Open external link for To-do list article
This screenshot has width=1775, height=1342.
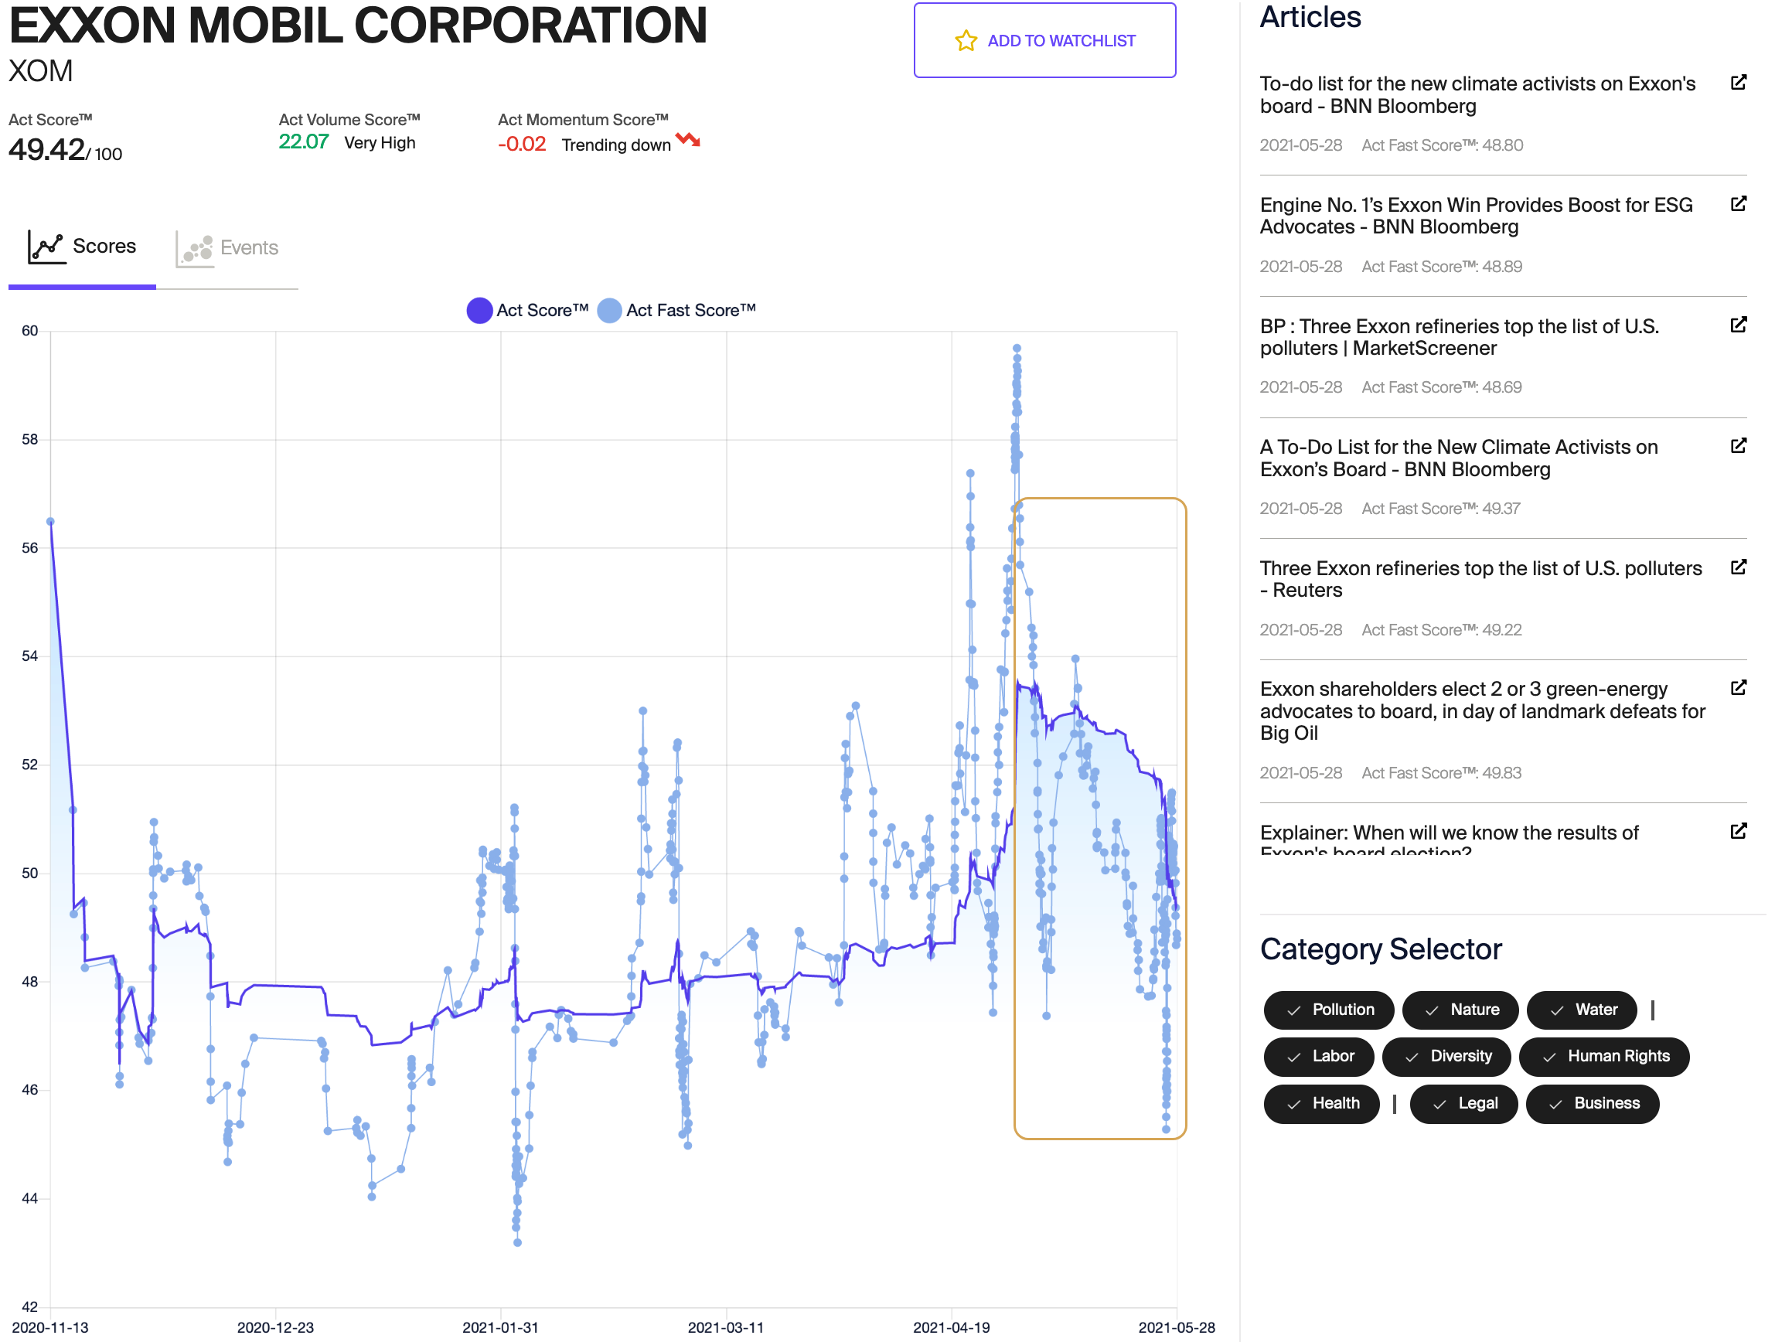(1738, 83)
